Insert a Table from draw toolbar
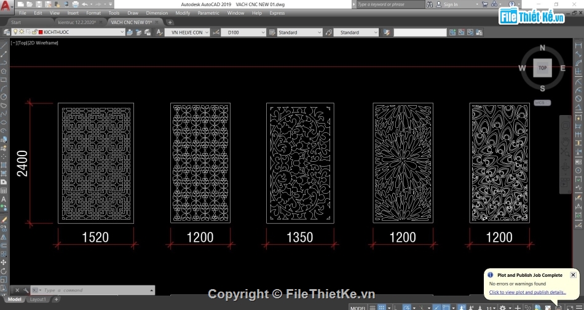The height and width of the screenshot is (310, 584). [4, 191]
